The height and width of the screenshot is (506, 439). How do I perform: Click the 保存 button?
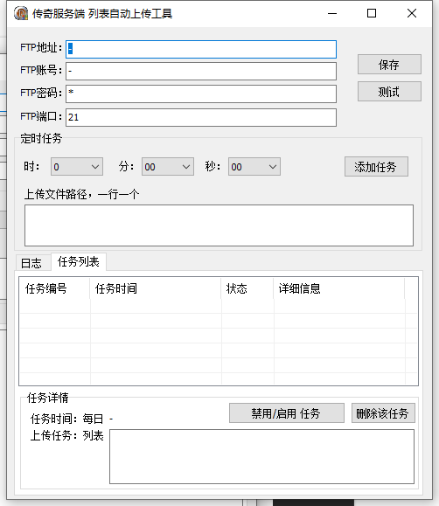389,65
